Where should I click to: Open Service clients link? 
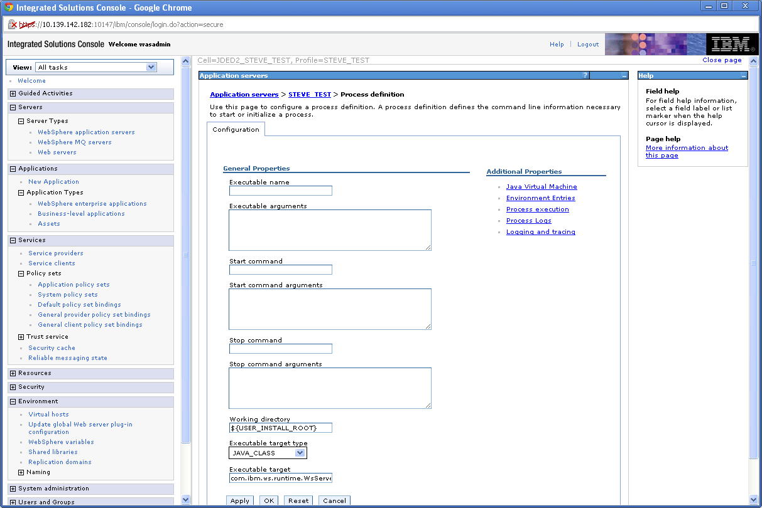point(52,263)
